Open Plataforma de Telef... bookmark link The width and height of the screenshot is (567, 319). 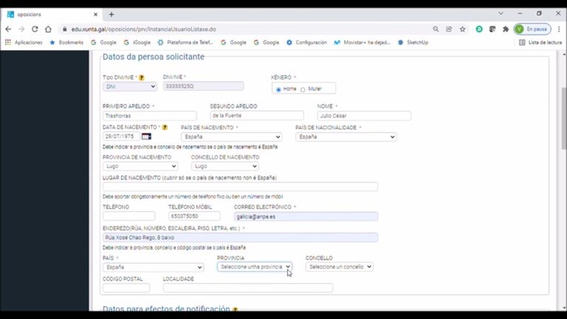click(x=185, y=42)
